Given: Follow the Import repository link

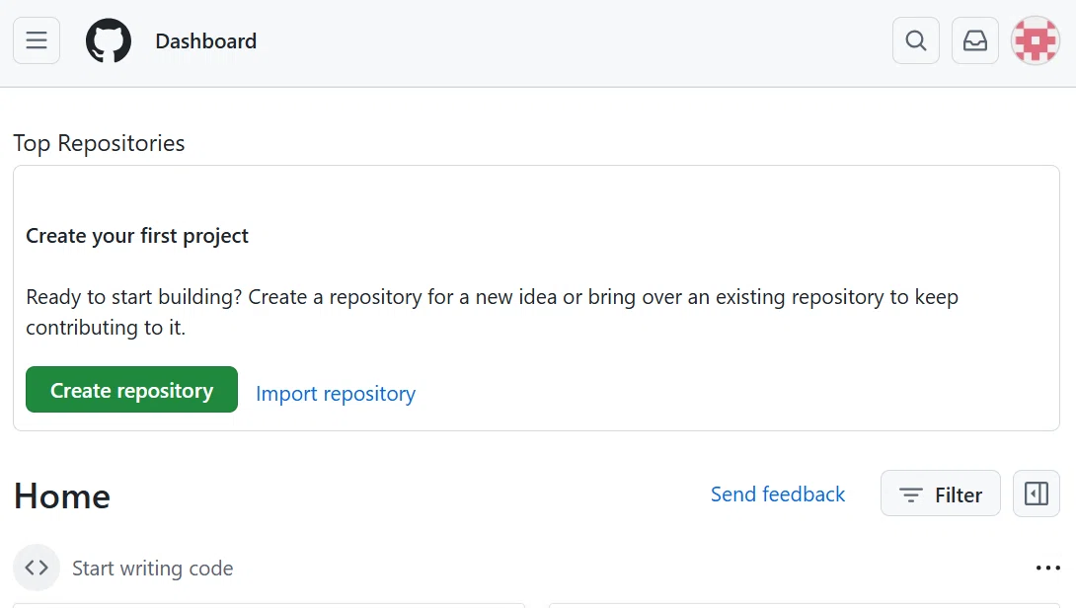Looking at the screenshot, I should 336,393.
